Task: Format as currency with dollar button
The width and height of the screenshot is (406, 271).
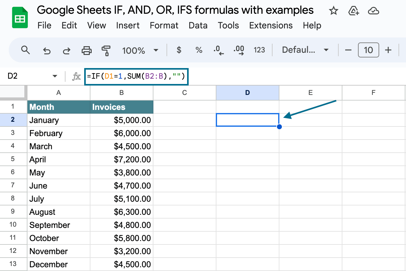Action: point(179,50)
